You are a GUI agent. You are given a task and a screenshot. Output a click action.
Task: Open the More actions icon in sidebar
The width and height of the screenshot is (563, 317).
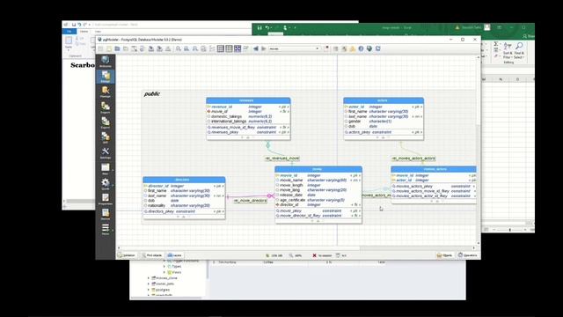pyautogui.click(x=106, y=229)
